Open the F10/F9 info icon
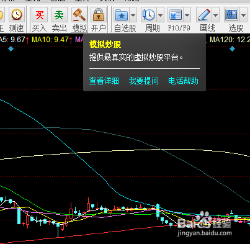This screenshot has width=250, height=244. pyautogui.click(x=176, y=15)
